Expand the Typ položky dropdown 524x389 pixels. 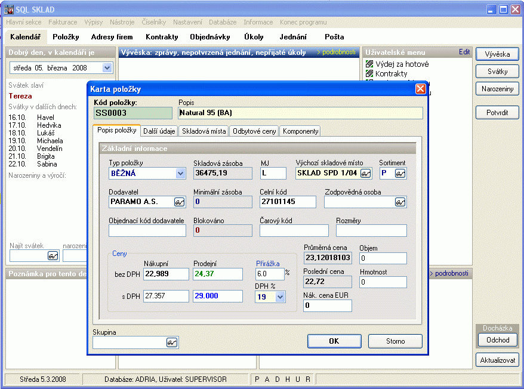tap(180, 174)
